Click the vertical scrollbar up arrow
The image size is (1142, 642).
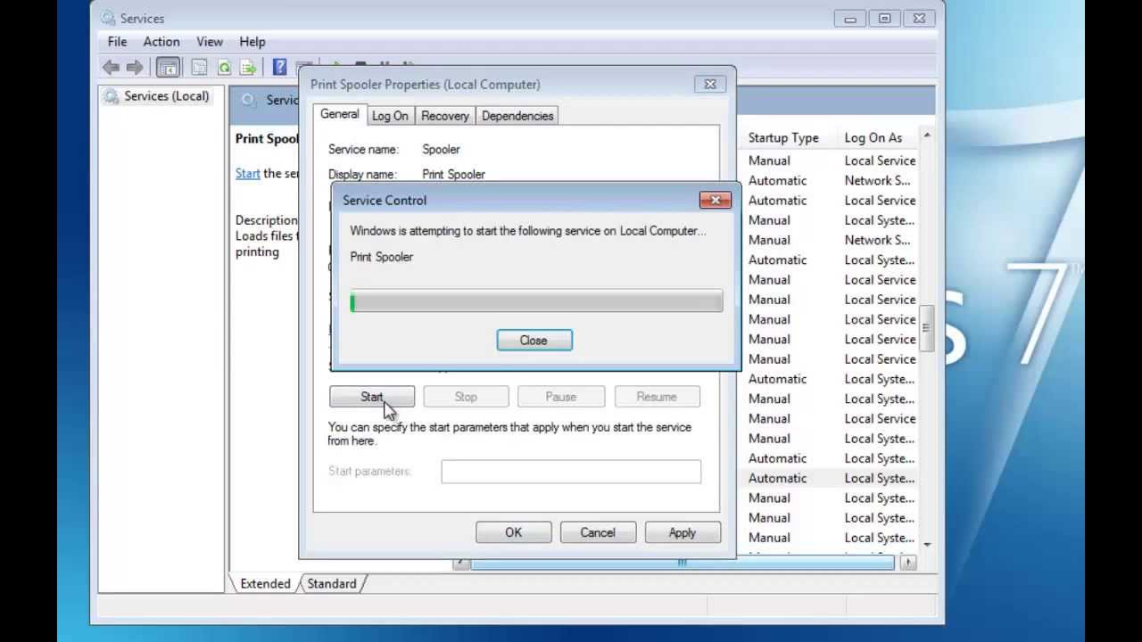click(x=927, y=136)
